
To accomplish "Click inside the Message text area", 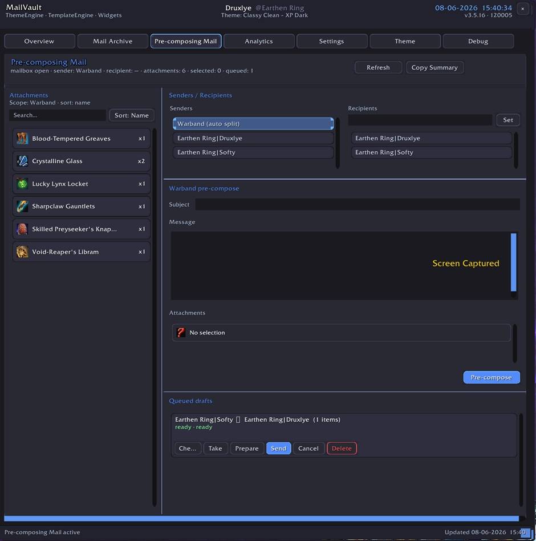I will pos(340,265).
